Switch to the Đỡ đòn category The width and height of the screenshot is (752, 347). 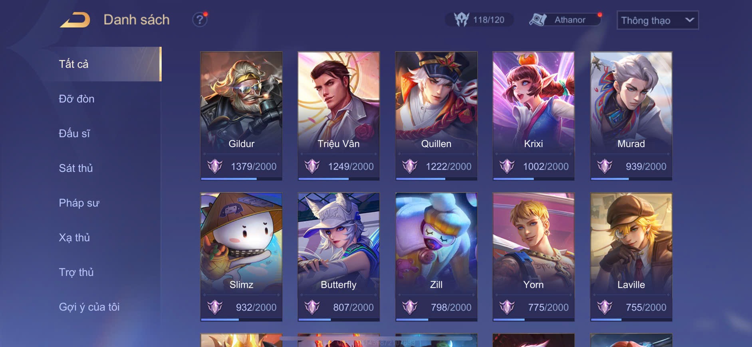click(77, 99)
